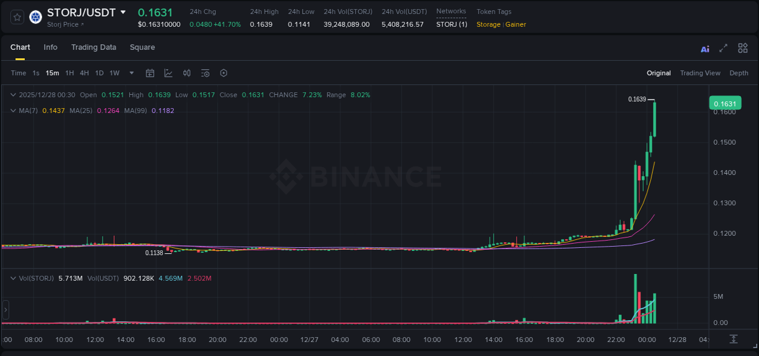The width and height of the screenshot is (759, 356).
Task: Open chart settings via the hexagon icon
Action: [223, 73]
